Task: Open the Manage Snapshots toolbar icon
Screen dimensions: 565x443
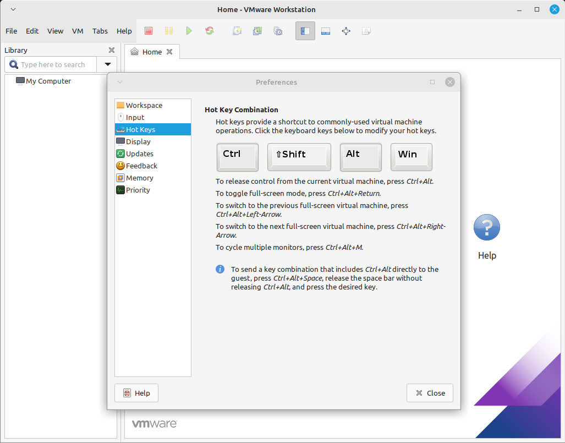Action: point(278,31)
